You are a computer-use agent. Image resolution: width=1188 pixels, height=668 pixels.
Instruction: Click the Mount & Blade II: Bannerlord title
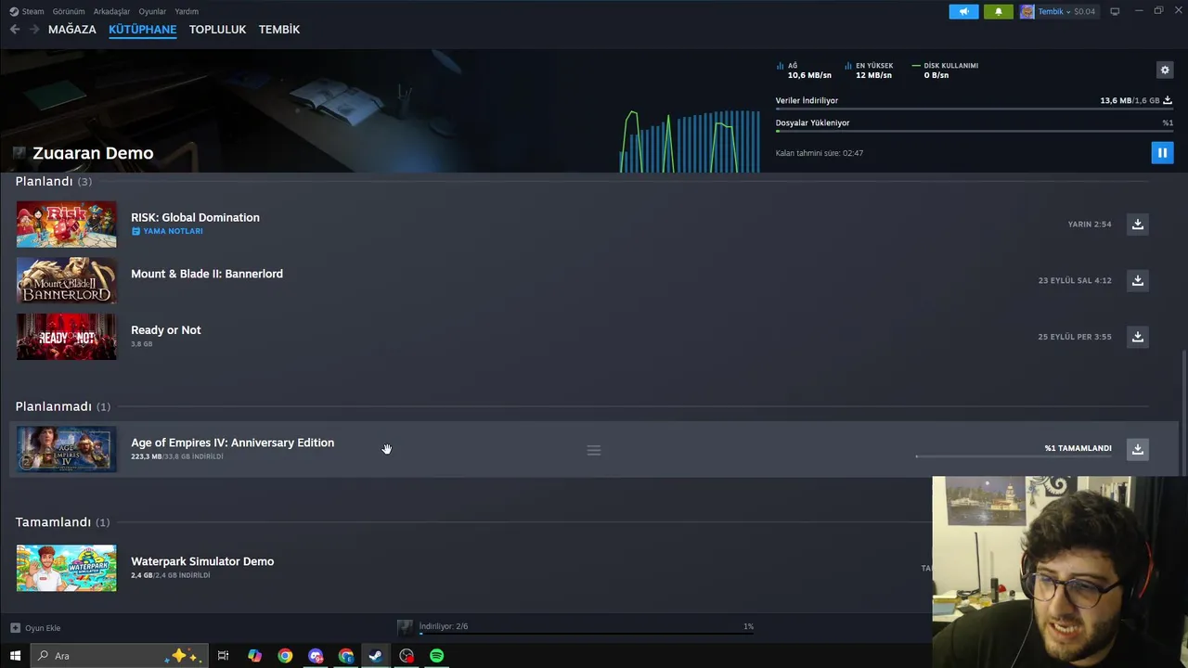coord(207,274)
